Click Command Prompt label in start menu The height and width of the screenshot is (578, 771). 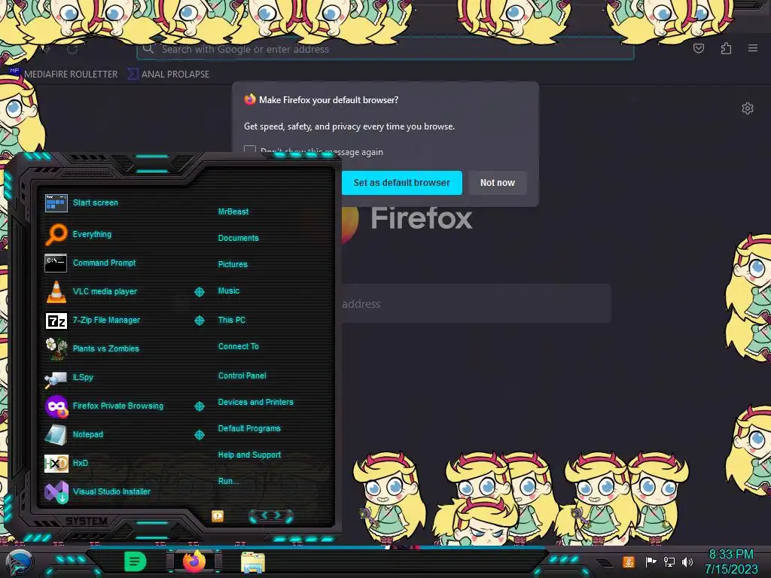(104, 263)
